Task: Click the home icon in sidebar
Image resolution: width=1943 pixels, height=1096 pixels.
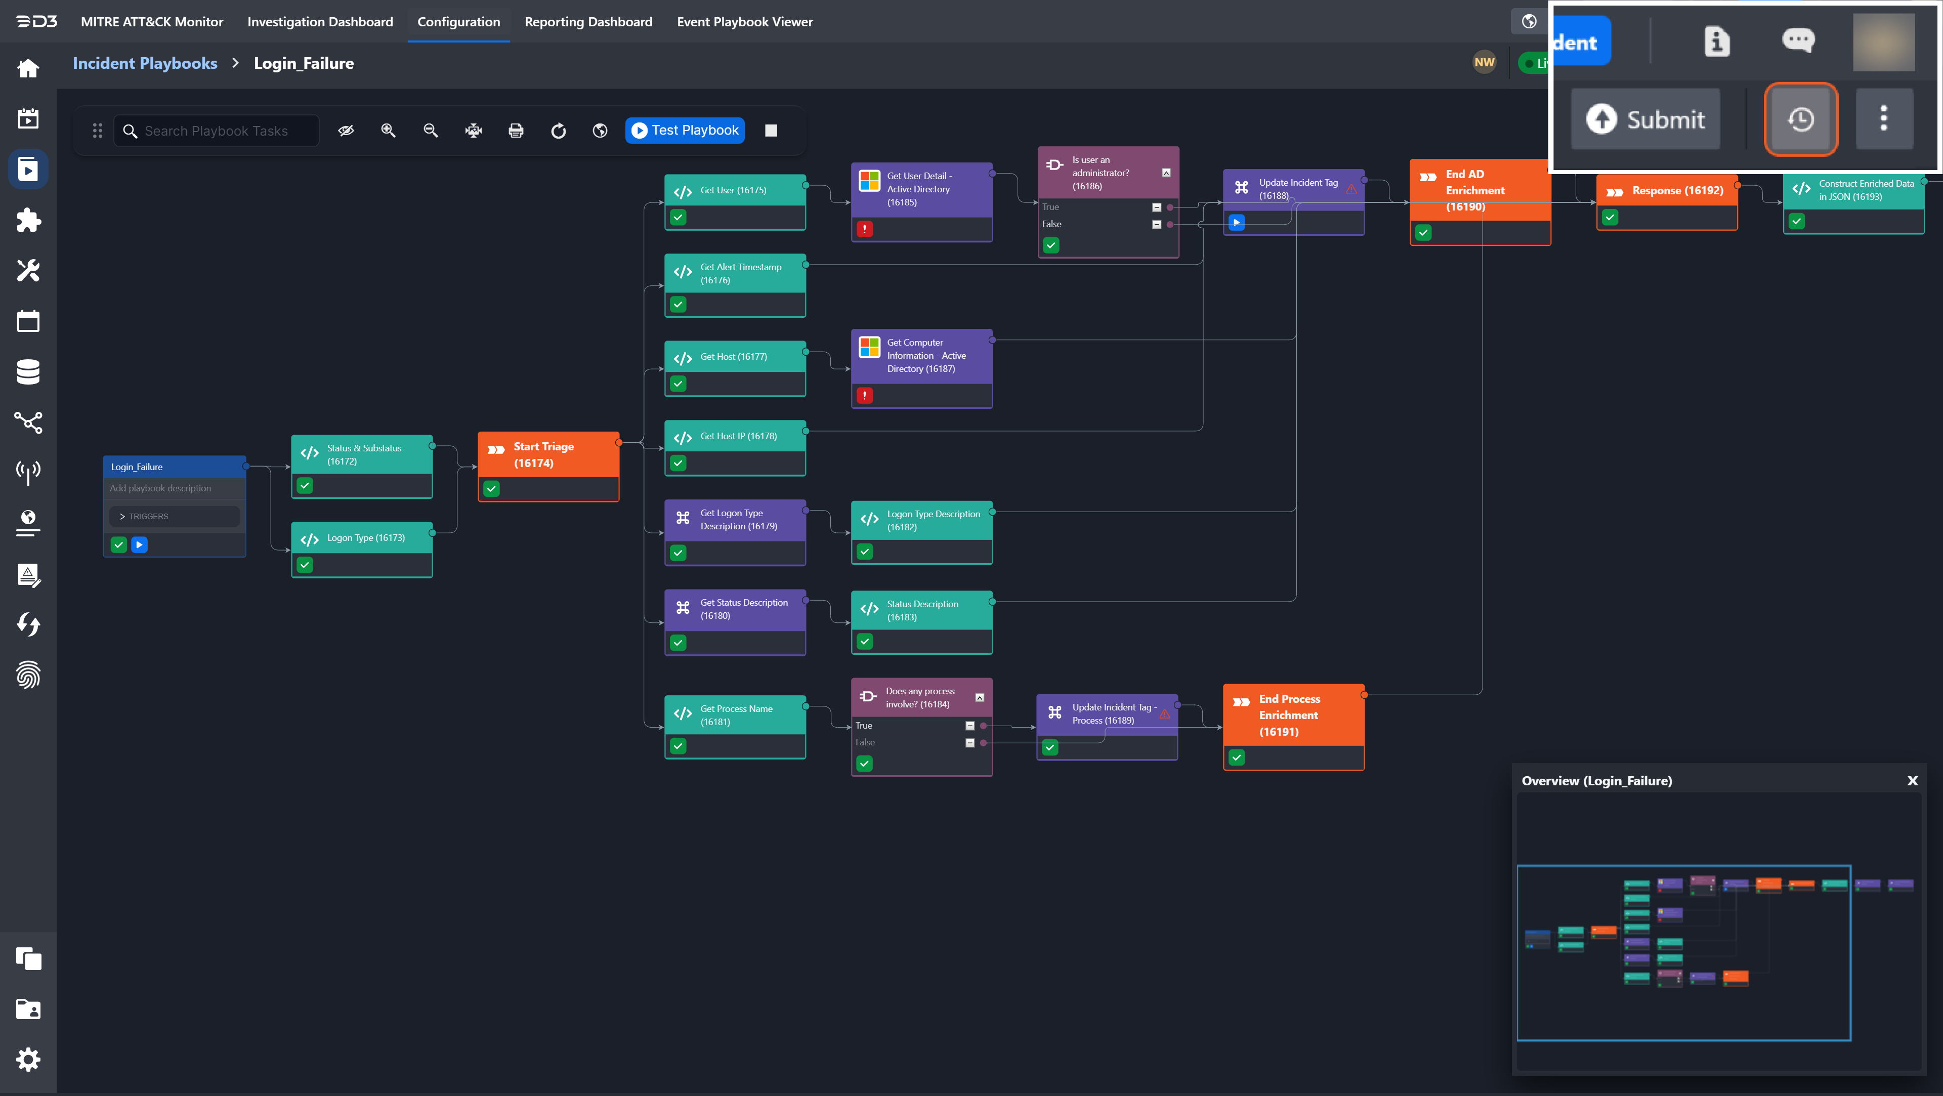Action: 28,69
